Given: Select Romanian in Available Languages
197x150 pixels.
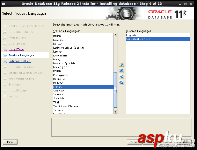Looking at the screenshot, I should coord(83,79).
